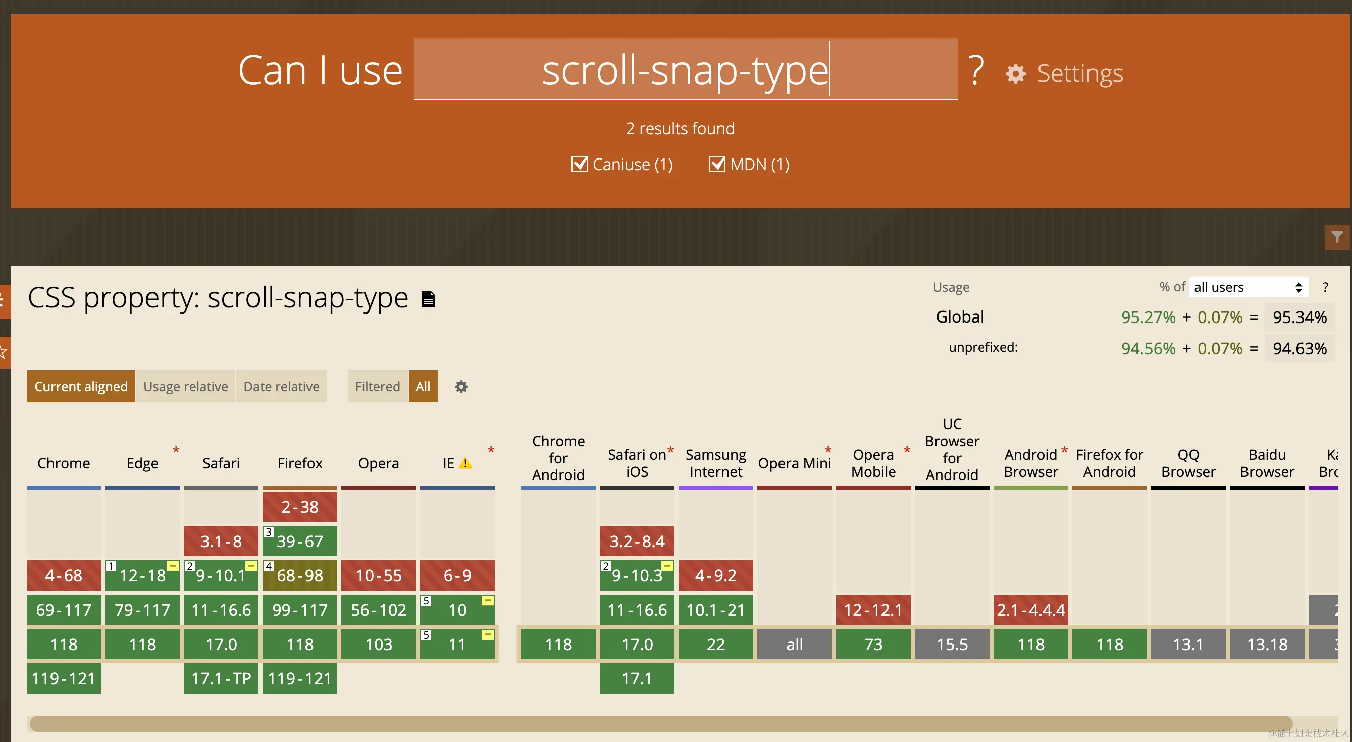Image resolution: width=1352 pixels, height=742 pixels.
Task: Select Baidu Browser 13.18 cell
Action: pos(1267,644)
